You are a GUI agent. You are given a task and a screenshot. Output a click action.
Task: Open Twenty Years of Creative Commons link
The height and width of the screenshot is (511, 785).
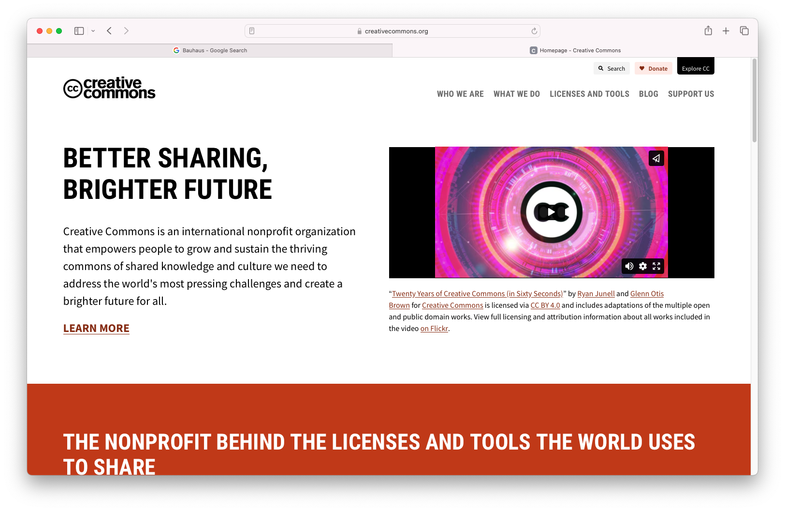pyautogui.click(x=478, y=294)
